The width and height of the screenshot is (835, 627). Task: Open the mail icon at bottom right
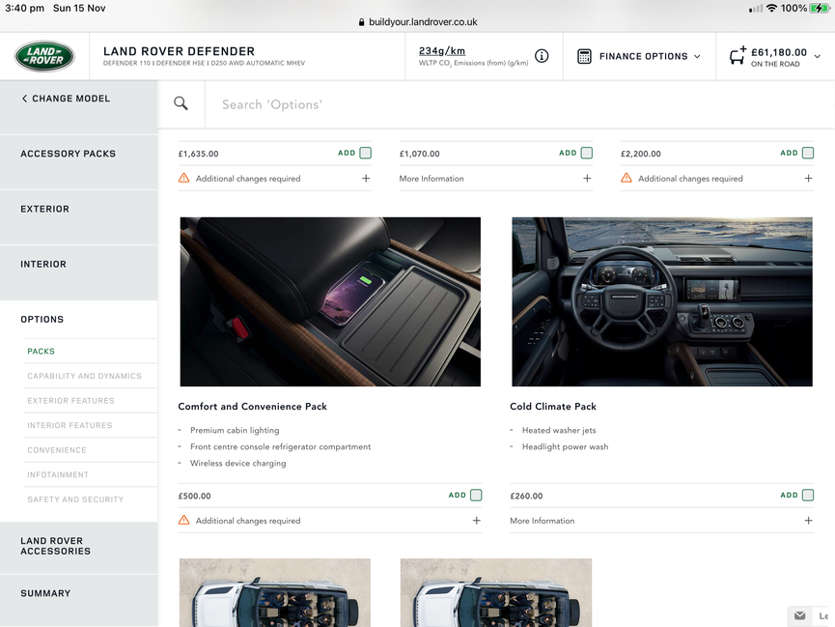tap(800, 615)
